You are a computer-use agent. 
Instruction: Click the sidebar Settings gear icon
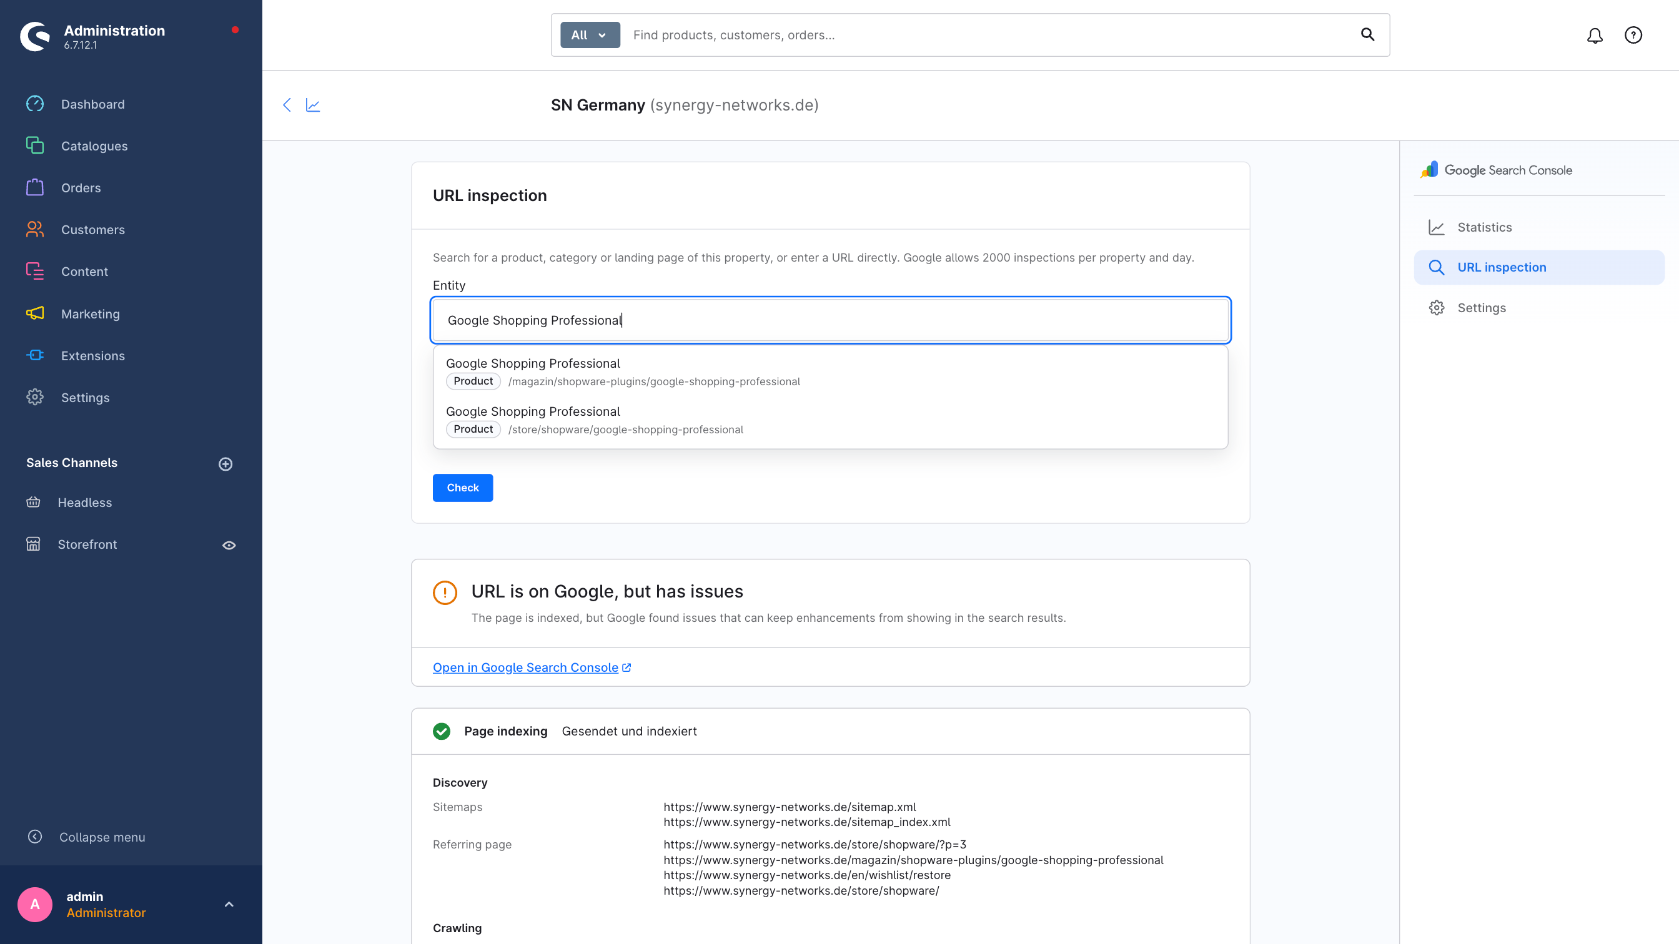click(x=35, y=396)
